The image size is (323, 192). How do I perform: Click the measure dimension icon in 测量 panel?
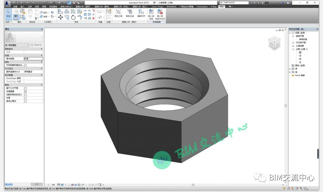pos(100,12)
